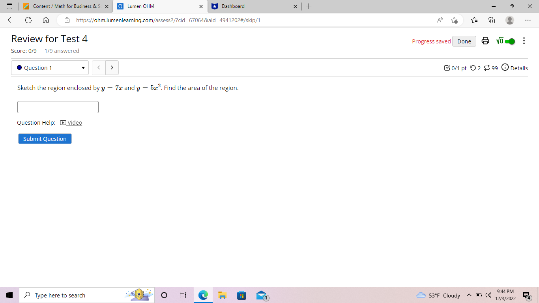This screenshot has width=539, height=303.
Task: Open the tab actions menu icon
Action: (x=9, y=6)
